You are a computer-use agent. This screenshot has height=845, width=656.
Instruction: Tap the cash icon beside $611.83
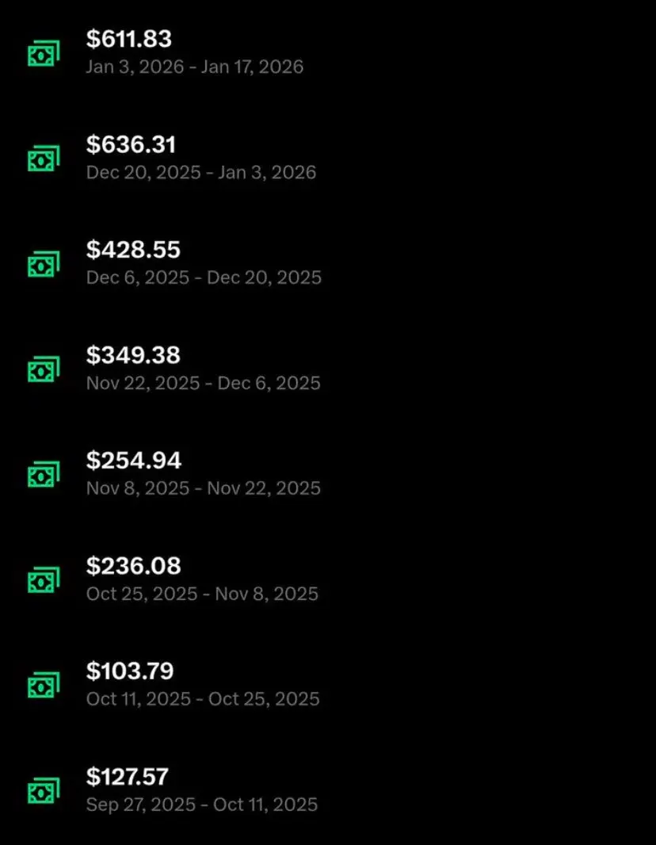tap(44, 53)
